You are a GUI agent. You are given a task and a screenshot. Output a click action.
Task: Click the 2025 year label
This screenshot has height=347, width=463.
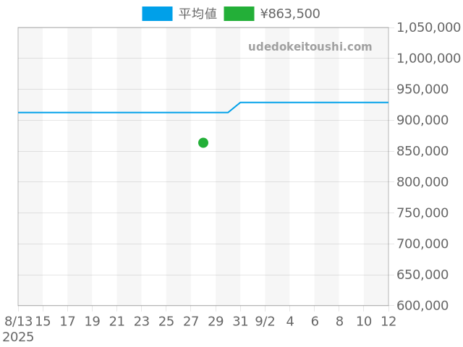pyautogui.click(x=18, y=337)
